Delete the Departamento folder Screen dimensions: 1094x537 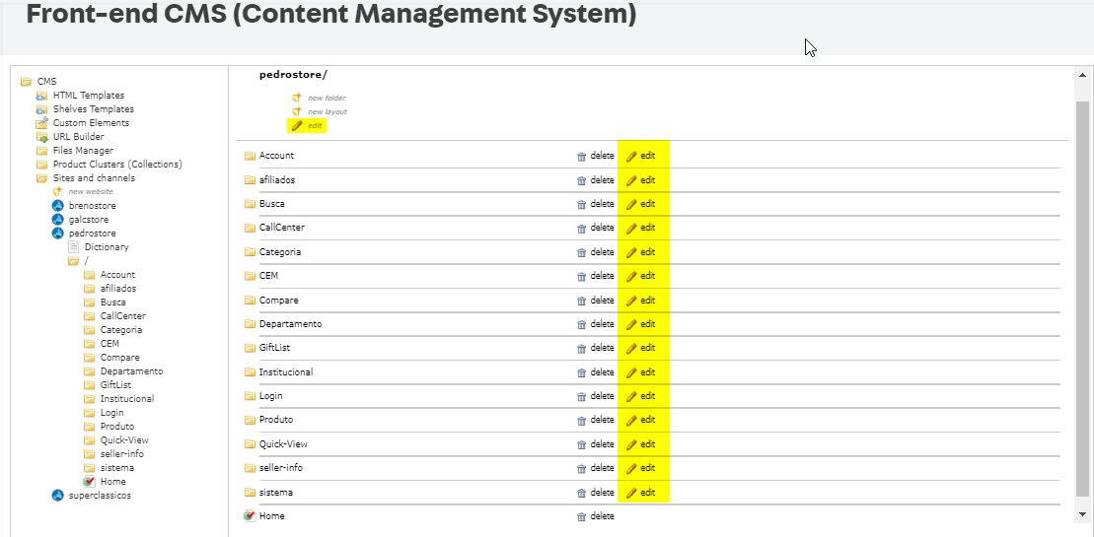click(596, 324)
